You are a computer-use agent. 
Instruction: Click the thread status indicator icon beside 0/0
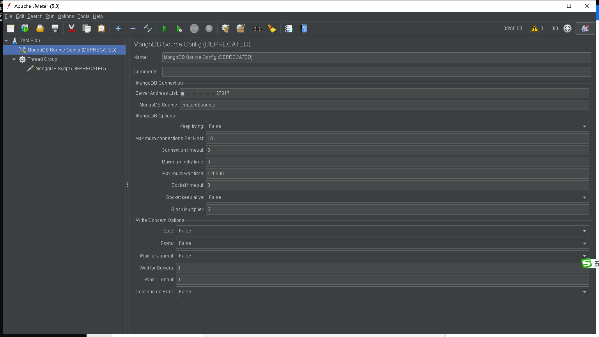point(567,28)
